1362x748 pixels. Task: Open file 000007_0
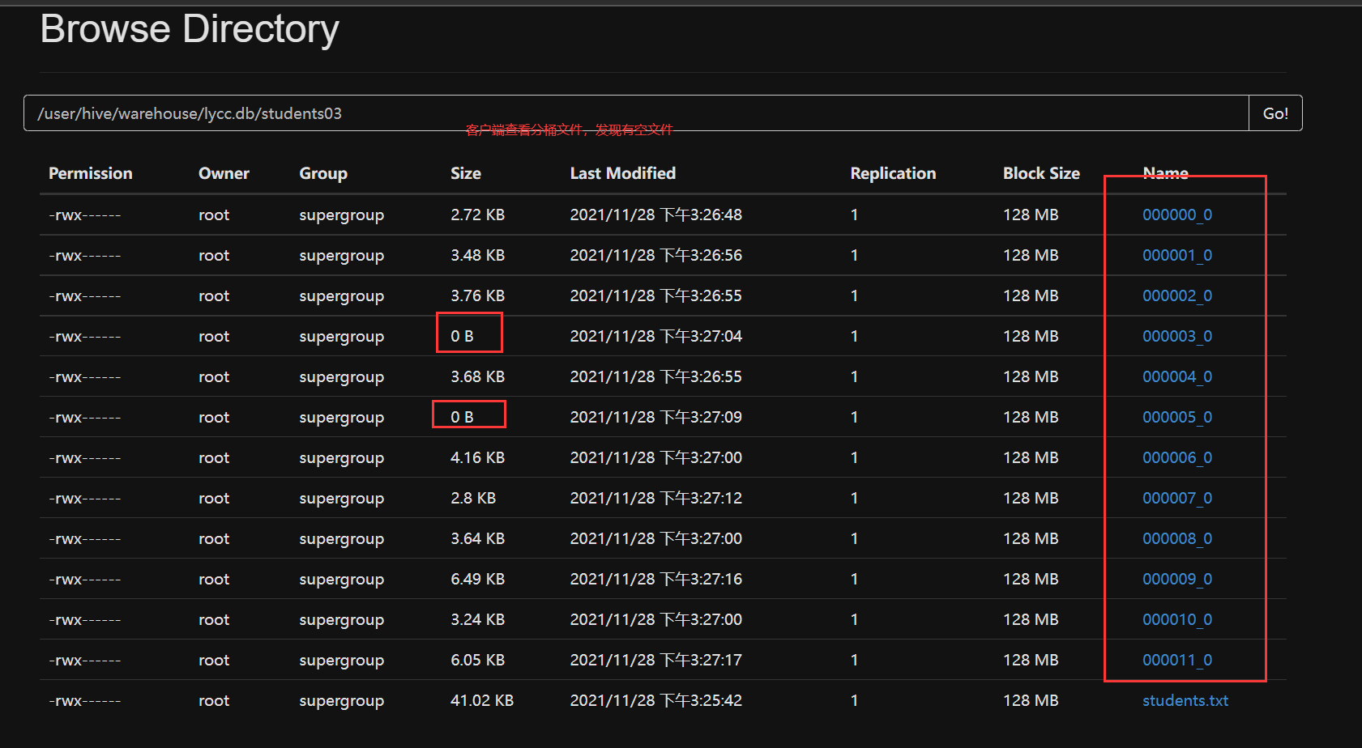[x=1177, y=498]
